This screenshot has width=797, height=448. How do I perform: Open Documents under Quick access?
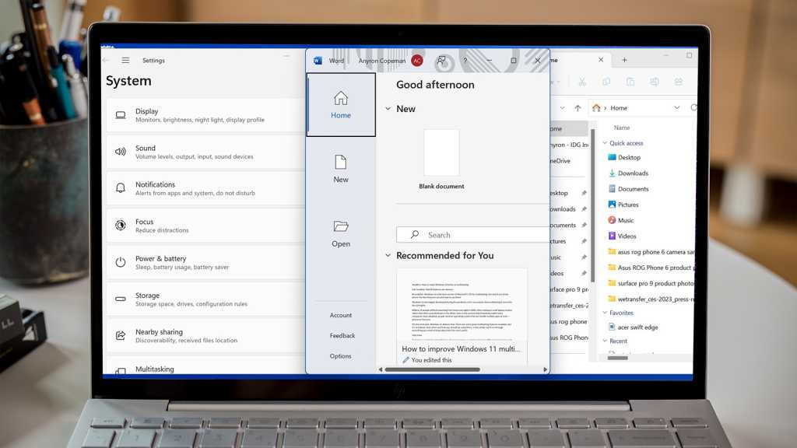pyautogui.click(x=628, y=189)
